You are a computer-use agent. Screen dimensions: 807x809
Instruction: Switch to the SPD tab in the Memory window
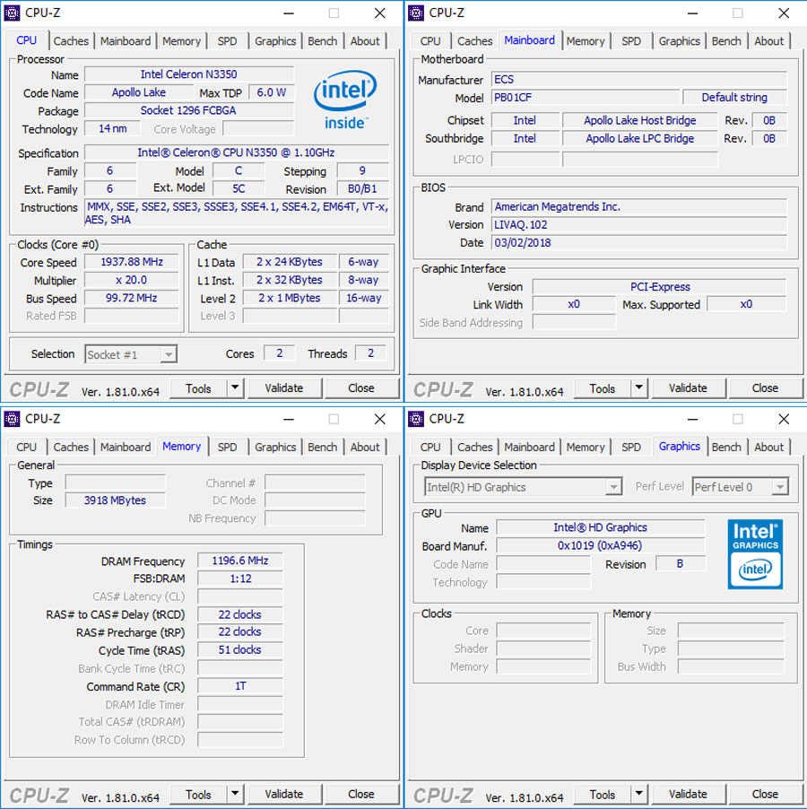(227, 448)
